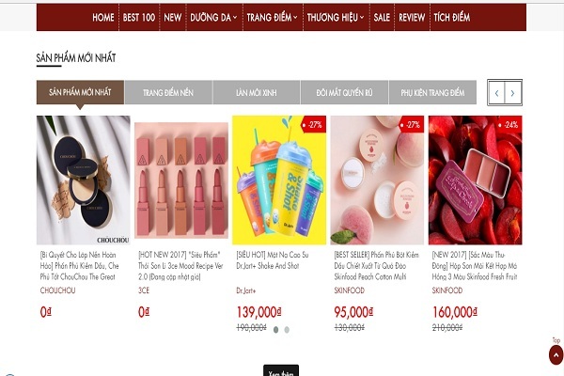564x376 pixels.
Task: Switch to the TRANG ĐIỂM NỀN tab
Action: 168,92
